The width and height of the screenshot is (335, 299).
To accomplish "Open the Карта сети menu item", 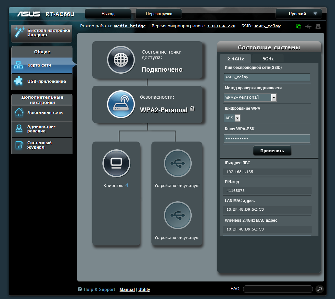I will (x=42, y=65).
